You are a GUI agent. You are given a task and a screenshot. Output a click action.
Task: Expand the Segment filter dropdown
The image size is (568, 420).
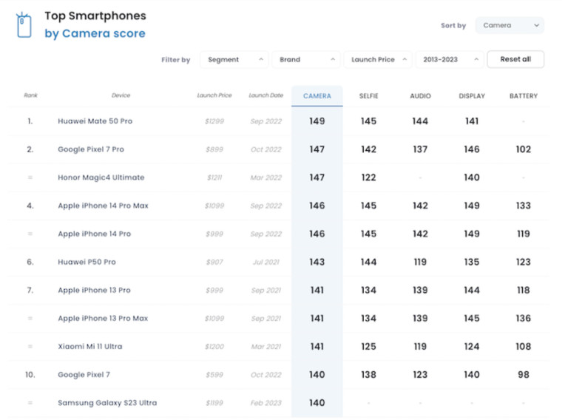[234, 60]
